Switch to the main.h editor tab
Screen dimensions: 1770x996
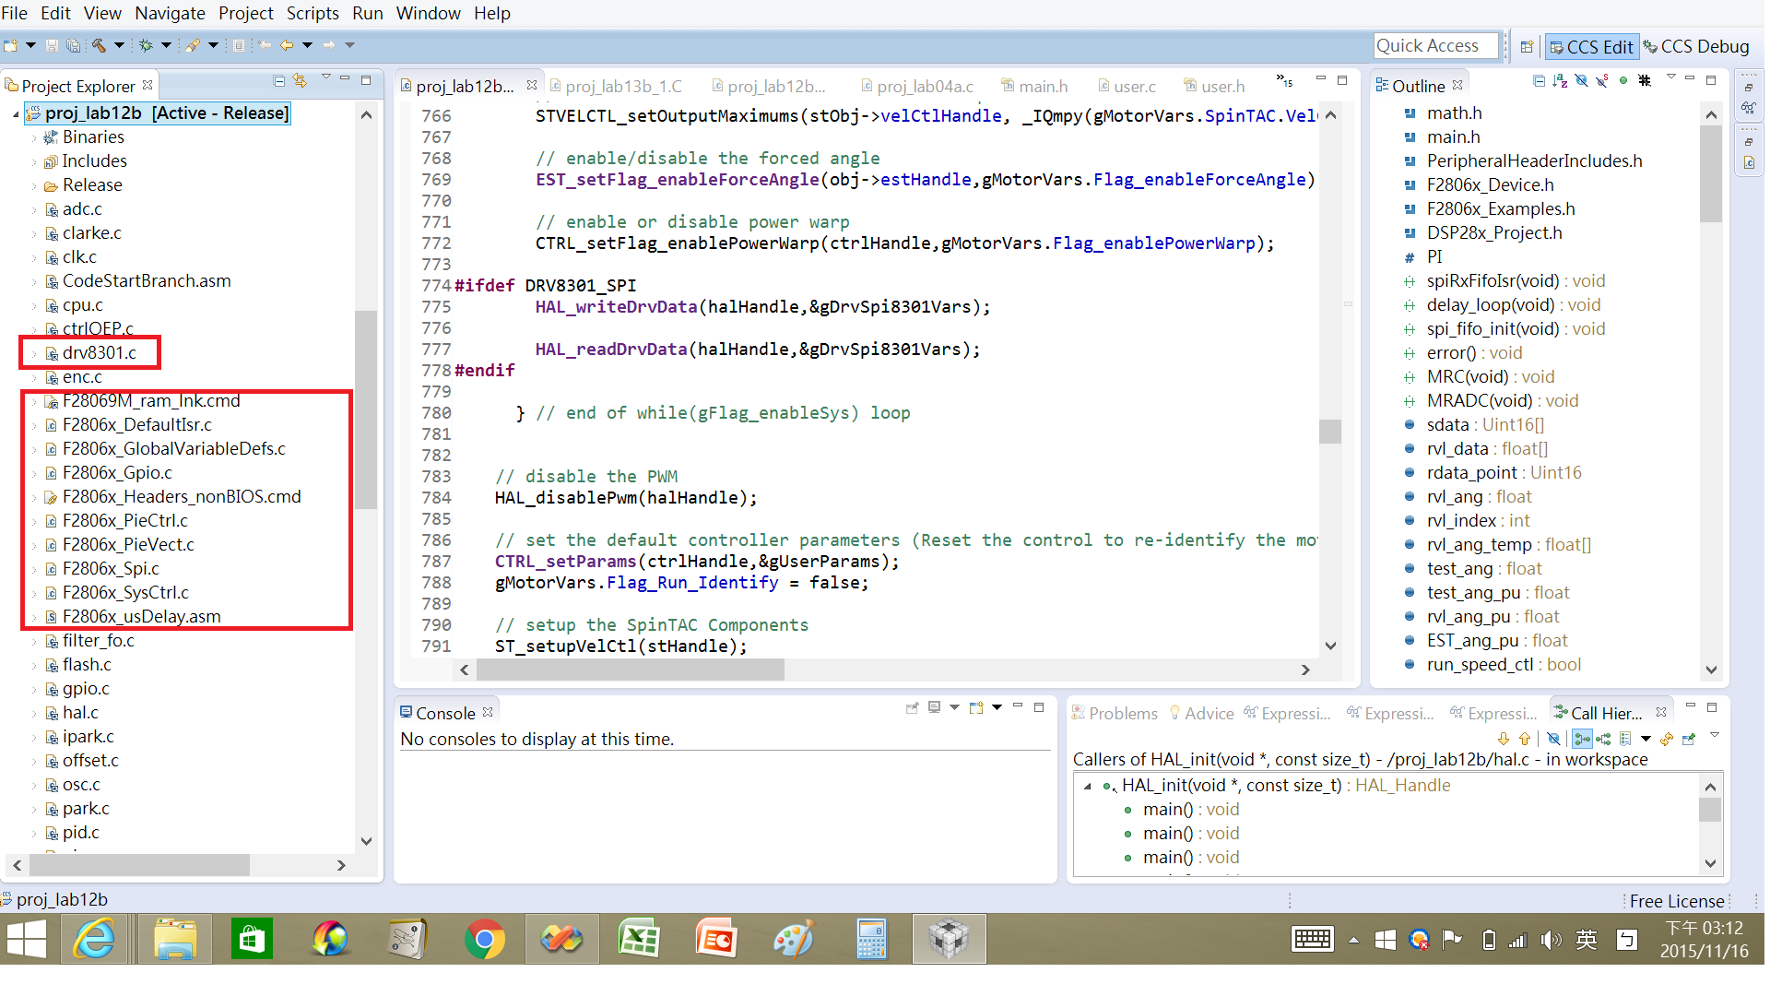tap(1034, 86)
